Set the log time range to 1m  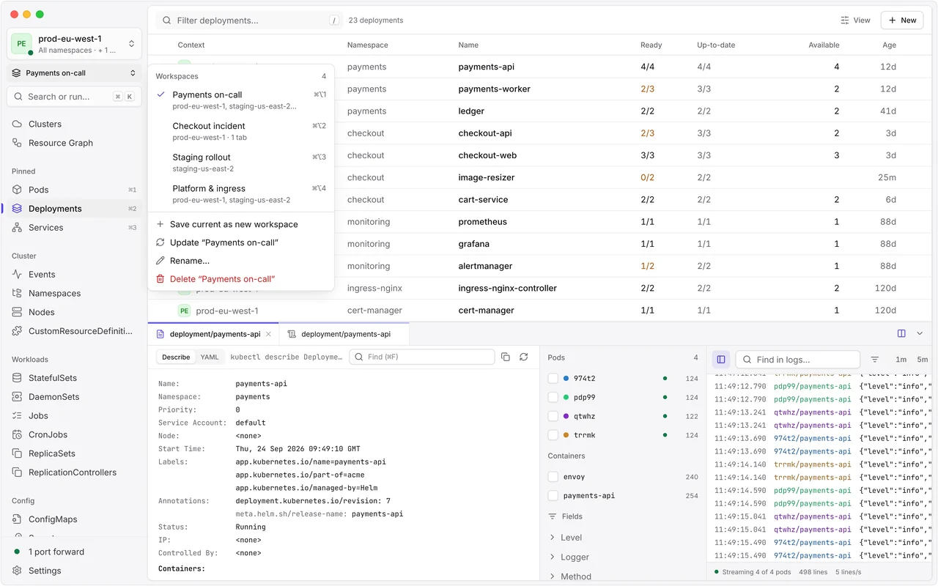click(x=901, y=360)
